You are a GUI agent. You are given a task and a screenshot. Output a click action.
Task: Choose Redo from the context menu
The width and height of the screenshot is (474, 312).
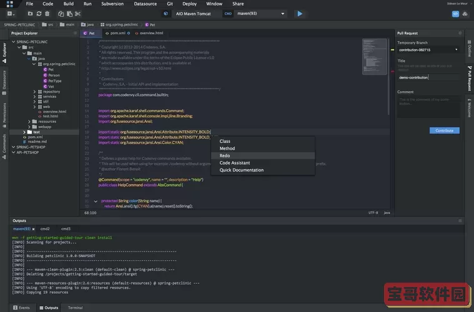(x=263, y=155)
